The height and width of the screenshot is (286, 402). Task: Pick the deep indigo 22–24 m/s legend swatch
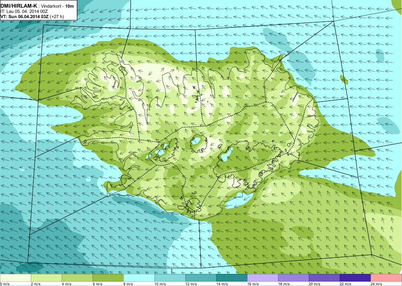pyautogui.click(x=355, y=278)
